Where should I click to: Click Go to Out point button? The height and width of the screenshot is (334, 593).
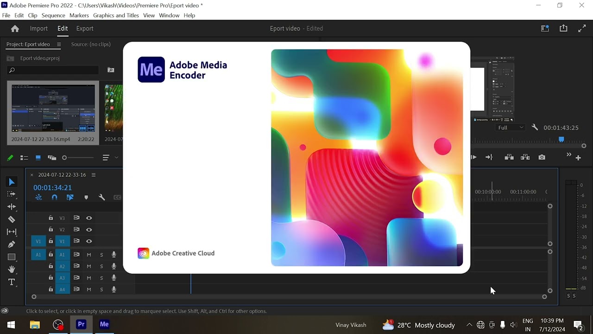click(x=489, y=157)
